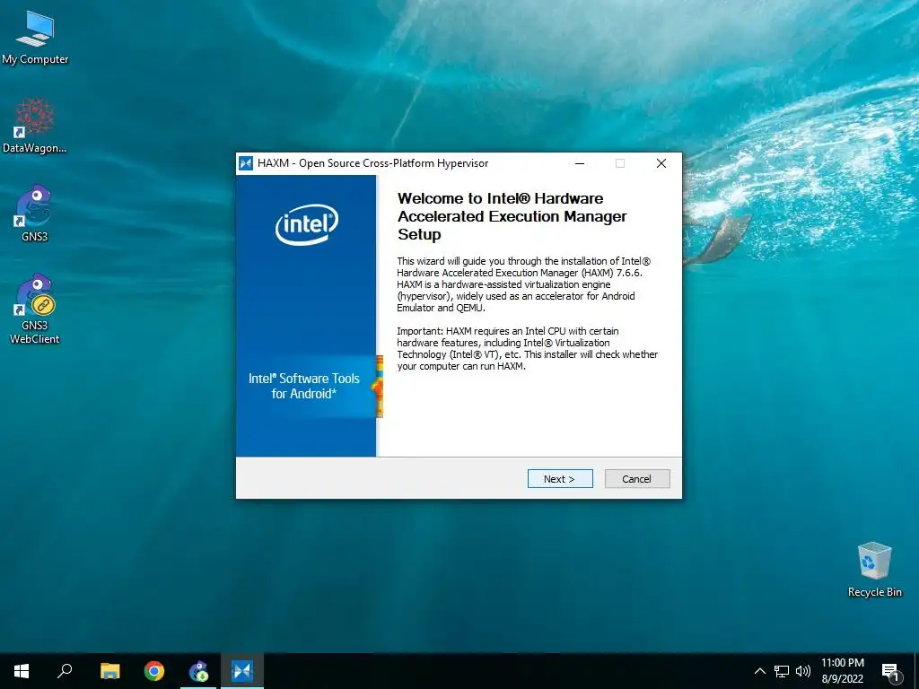Click Next to continue HAXM setup

pos(560,479)
